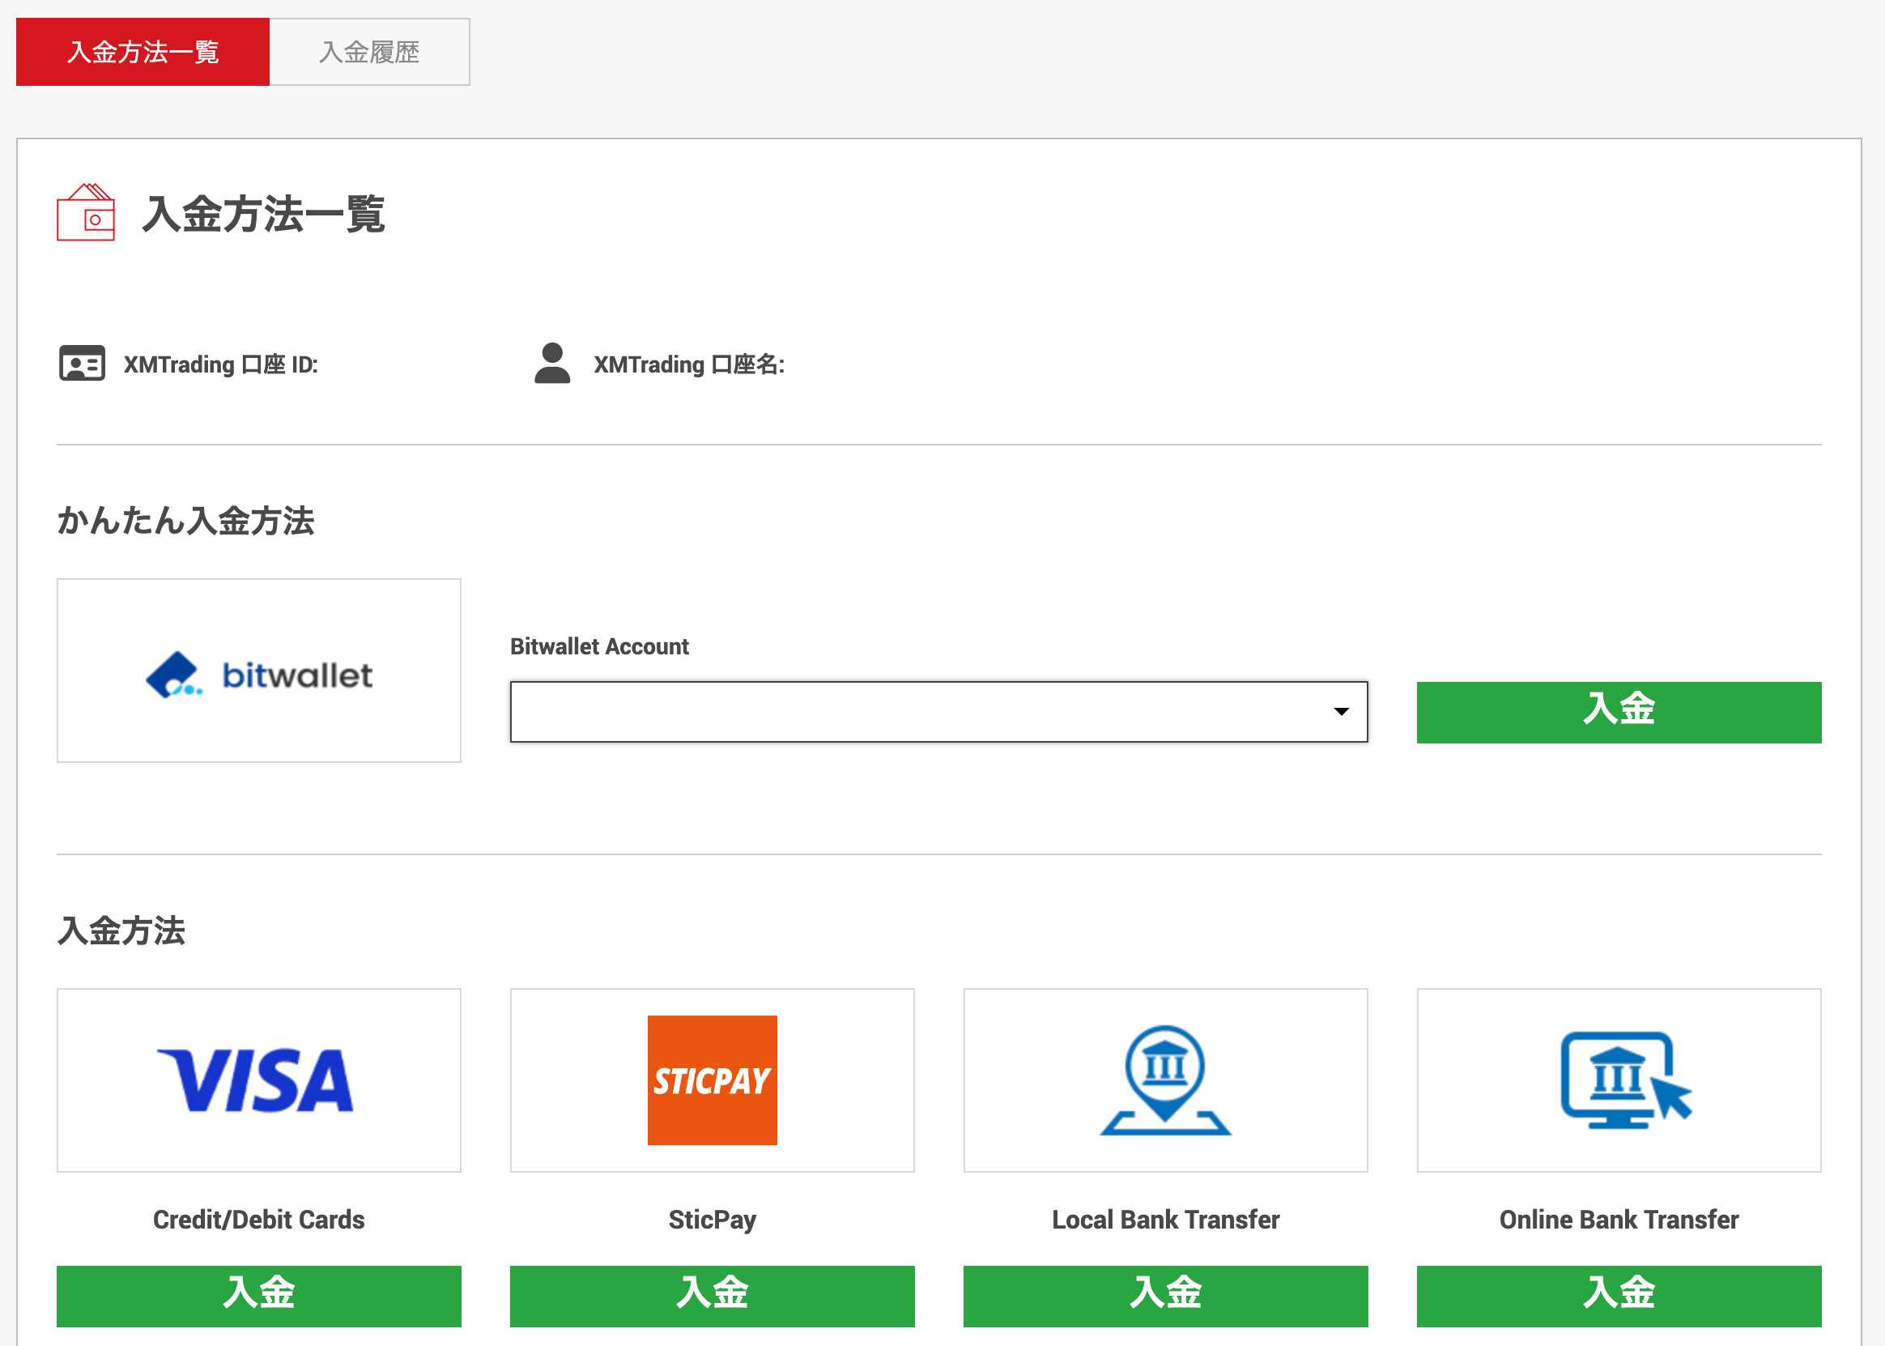Screen dimensions: 1885x1346
Task: Select the Online Bank Transfer monitor icon
Action: [1618, 1080]
